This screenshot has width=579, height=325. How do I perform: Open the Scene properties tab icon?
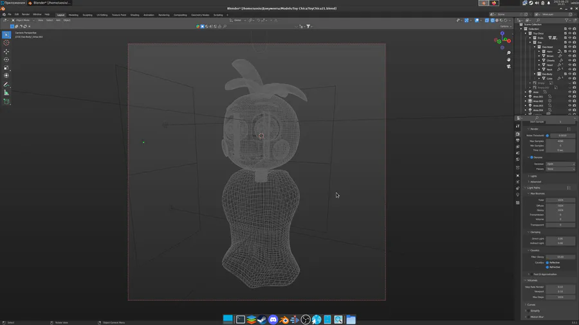click(518, 153)
